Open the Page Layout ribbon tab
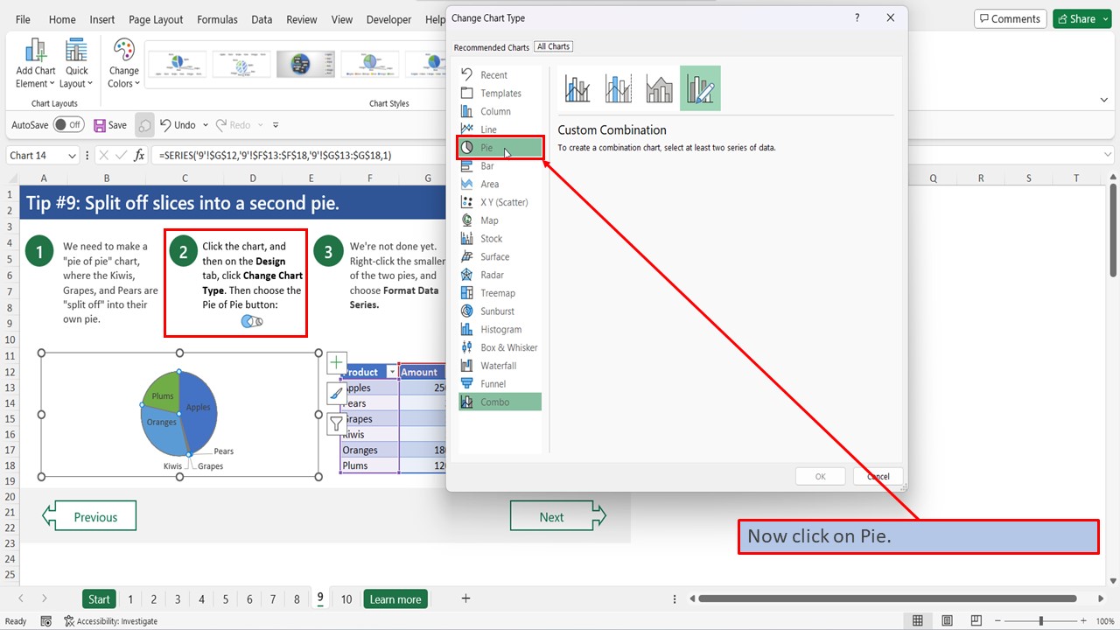 pos(156,19)
